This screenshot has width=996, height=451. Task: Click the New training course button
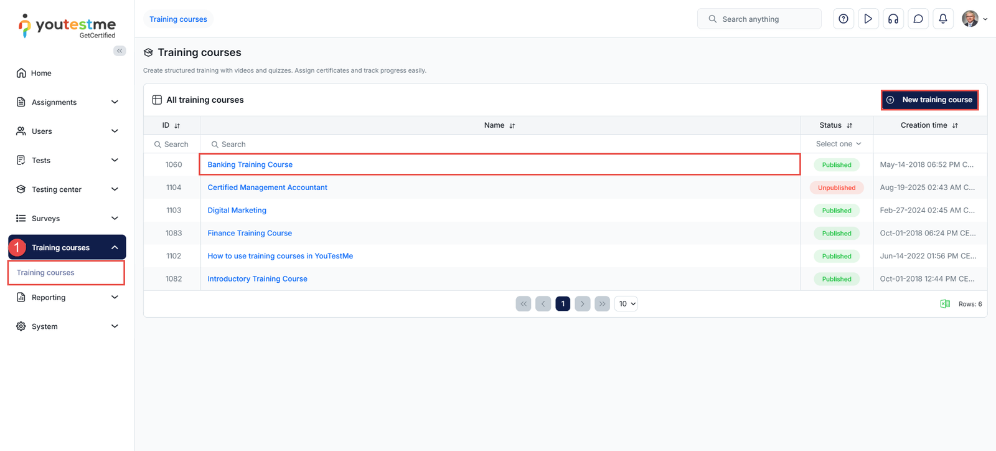point(929,100)
